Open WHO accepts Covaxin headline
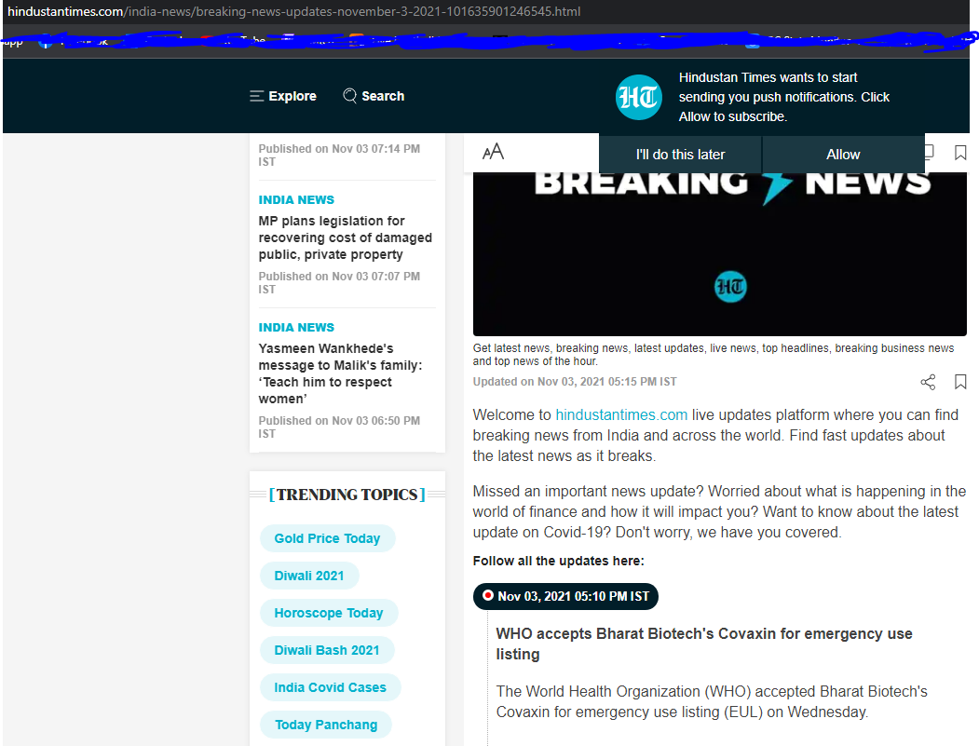The height and width of the screenshot is (746, 979). tap(704, 644)
